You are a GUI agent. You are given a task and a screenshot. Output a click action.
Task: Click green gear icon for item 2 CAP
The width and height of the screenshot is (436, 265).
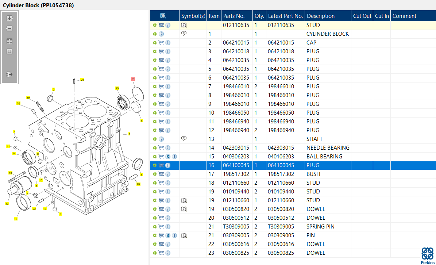[x=155, y=43]
